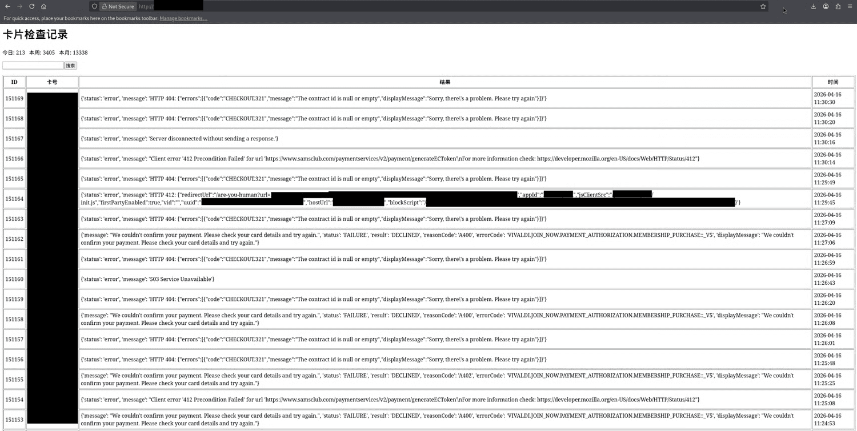Select ID cell 151157

click(x=14, y=340)
